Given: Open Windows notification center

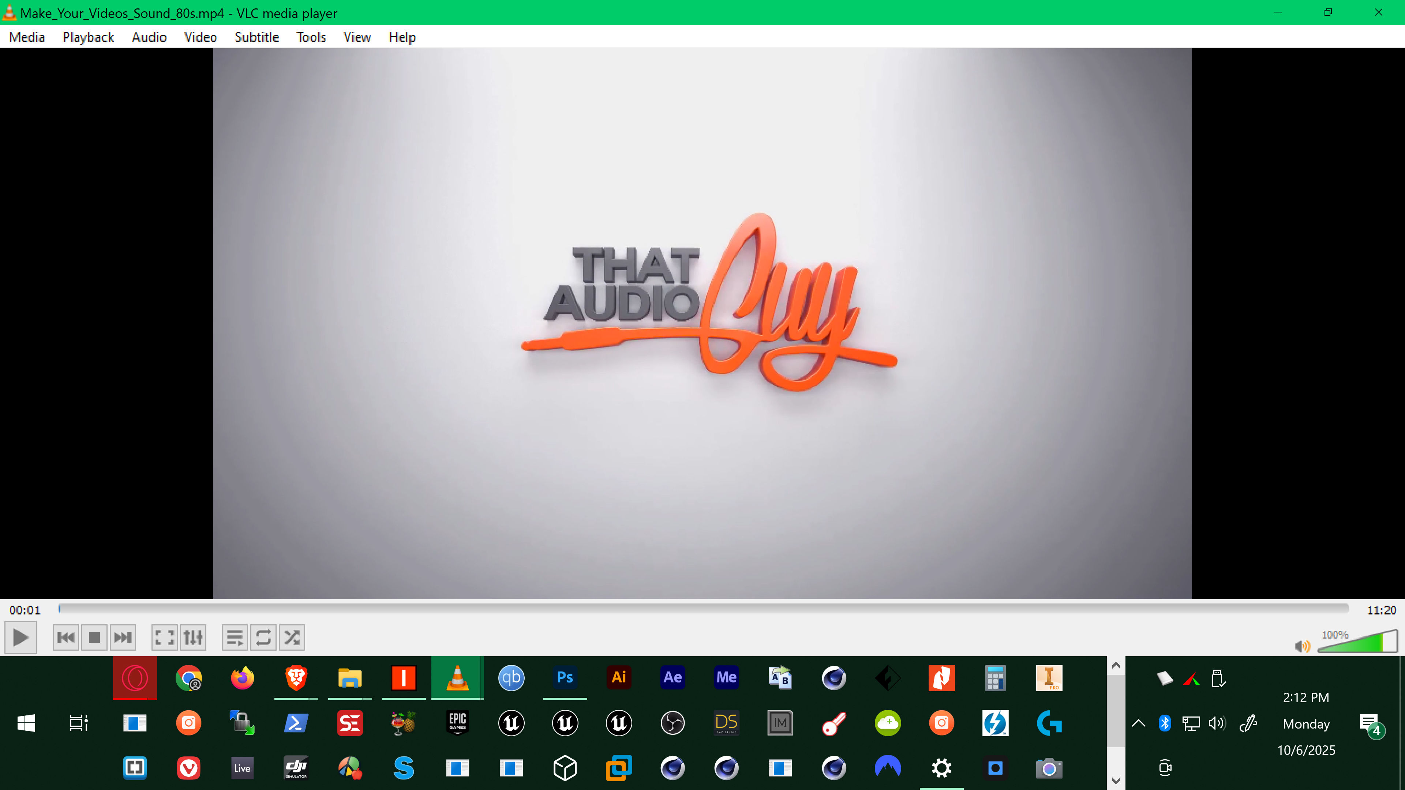Looking at the screenshot, I should coord(1370,724).
